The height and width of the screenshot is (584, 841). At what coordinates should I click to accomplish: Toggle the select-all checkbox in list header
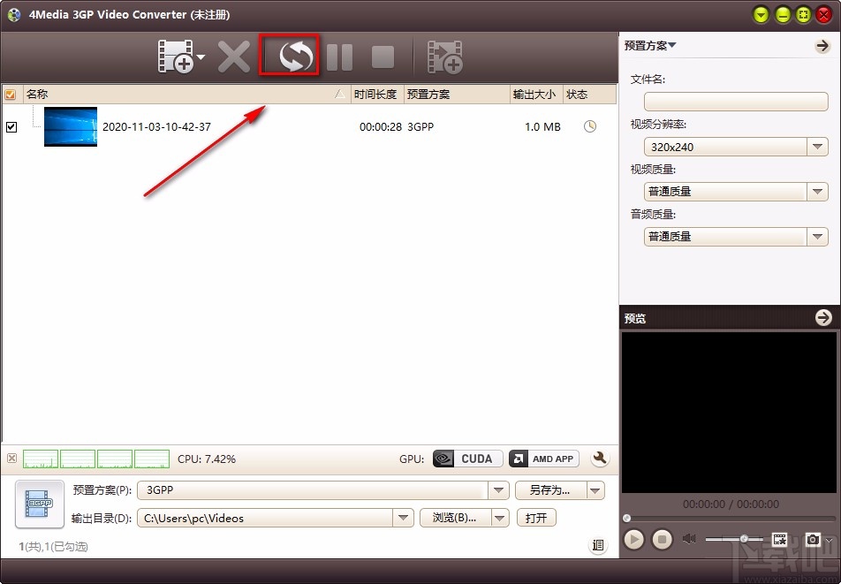(11, 94)
